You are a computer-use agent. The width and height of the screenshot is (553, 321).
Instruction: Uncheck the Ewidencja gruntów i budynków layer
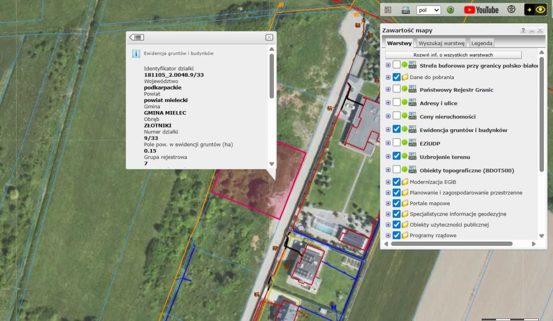point(397,130)
